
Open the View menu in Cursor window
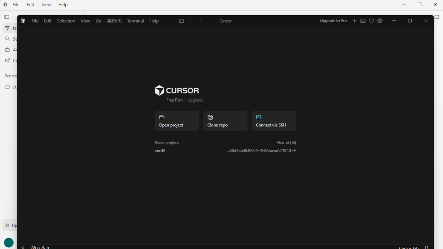(86, 21)
